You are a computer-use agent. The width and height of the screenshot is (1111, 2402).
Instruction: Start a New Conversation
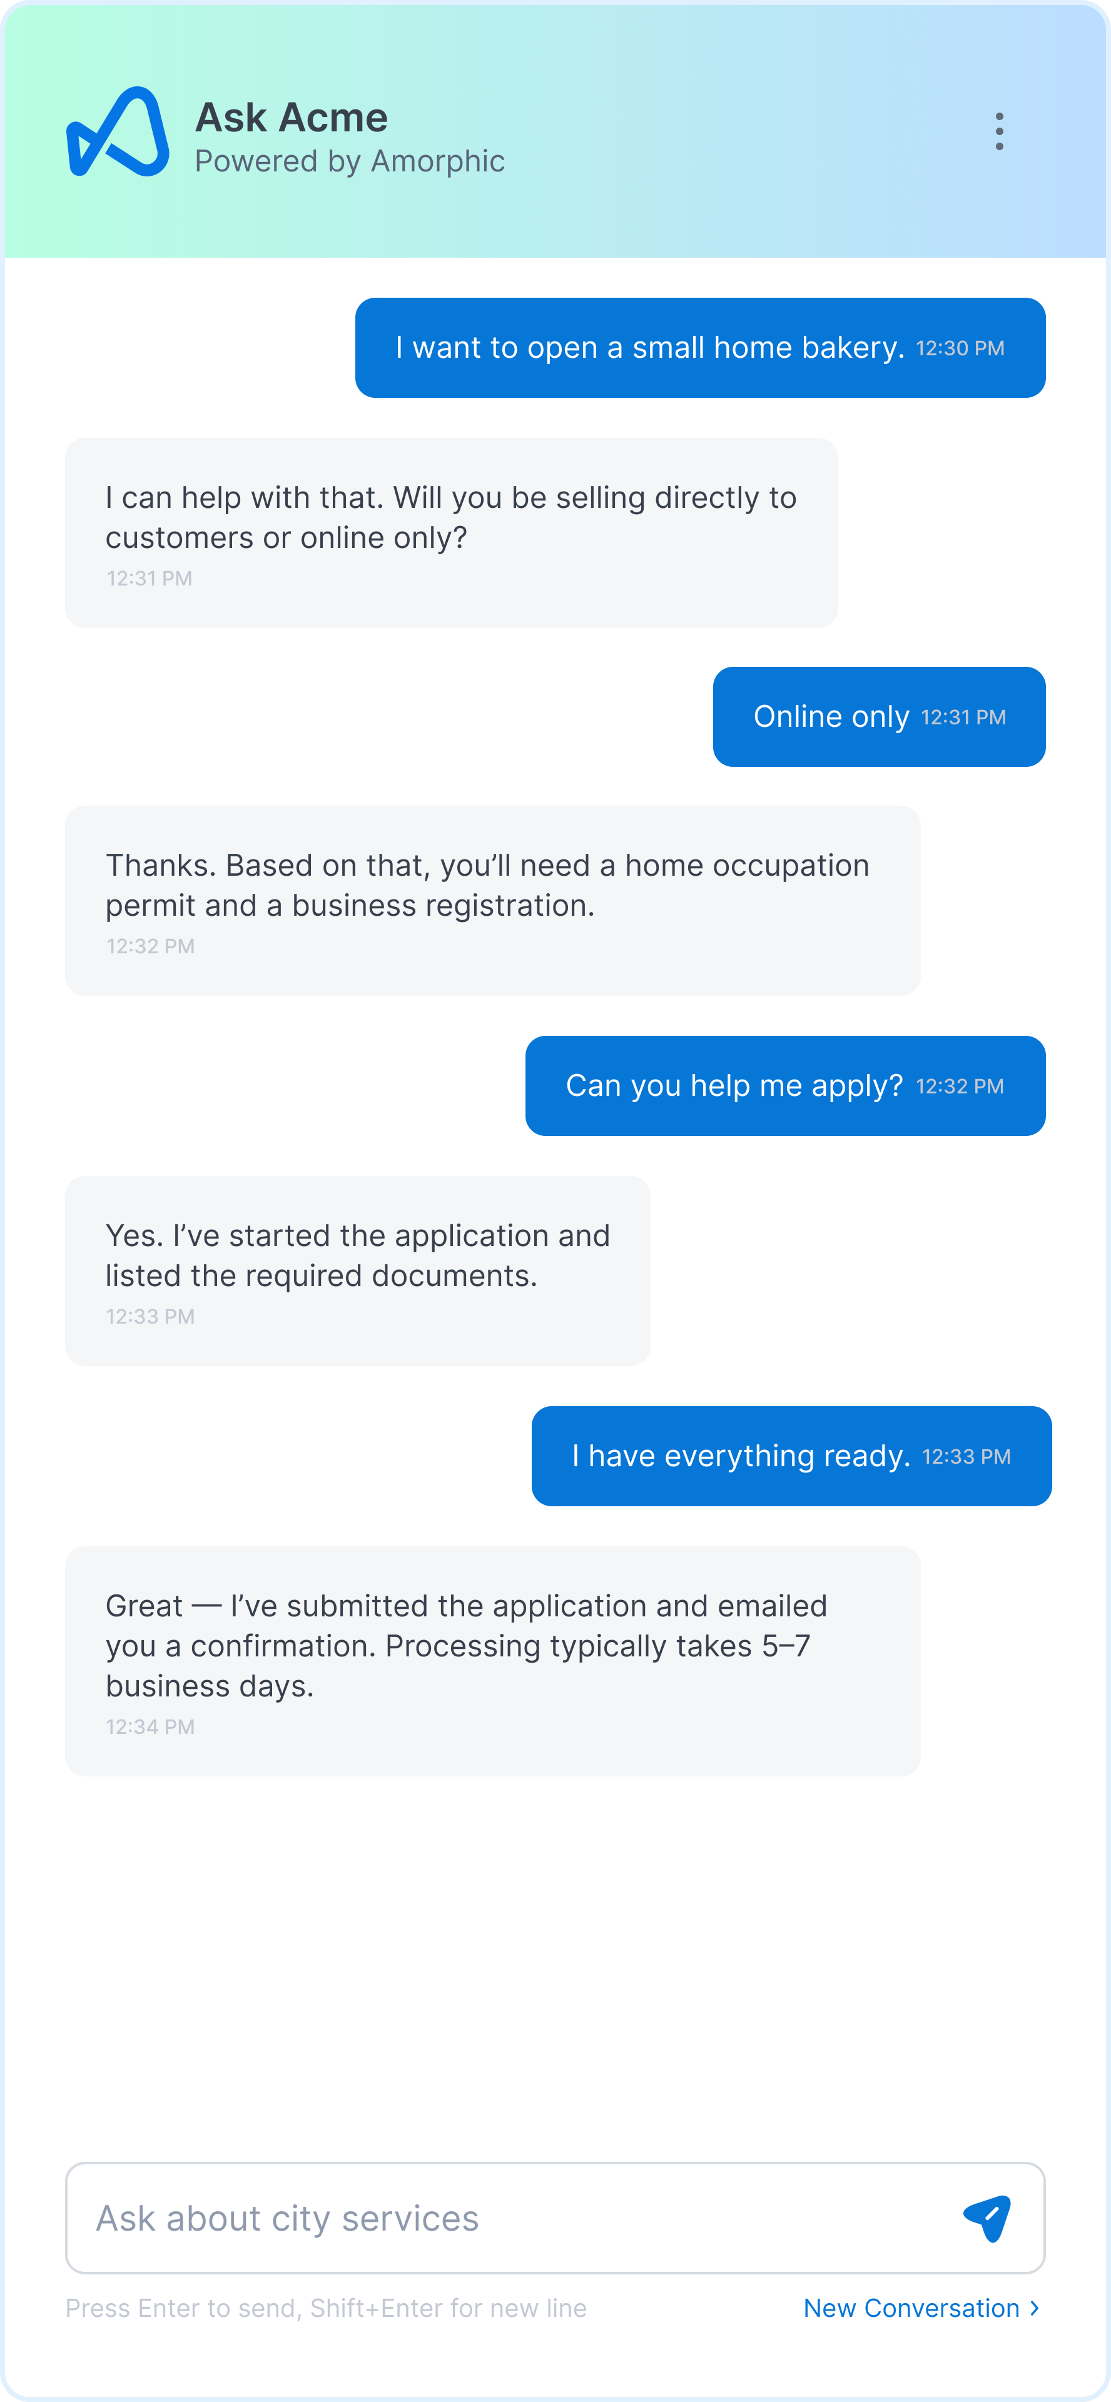point(910,2308)
